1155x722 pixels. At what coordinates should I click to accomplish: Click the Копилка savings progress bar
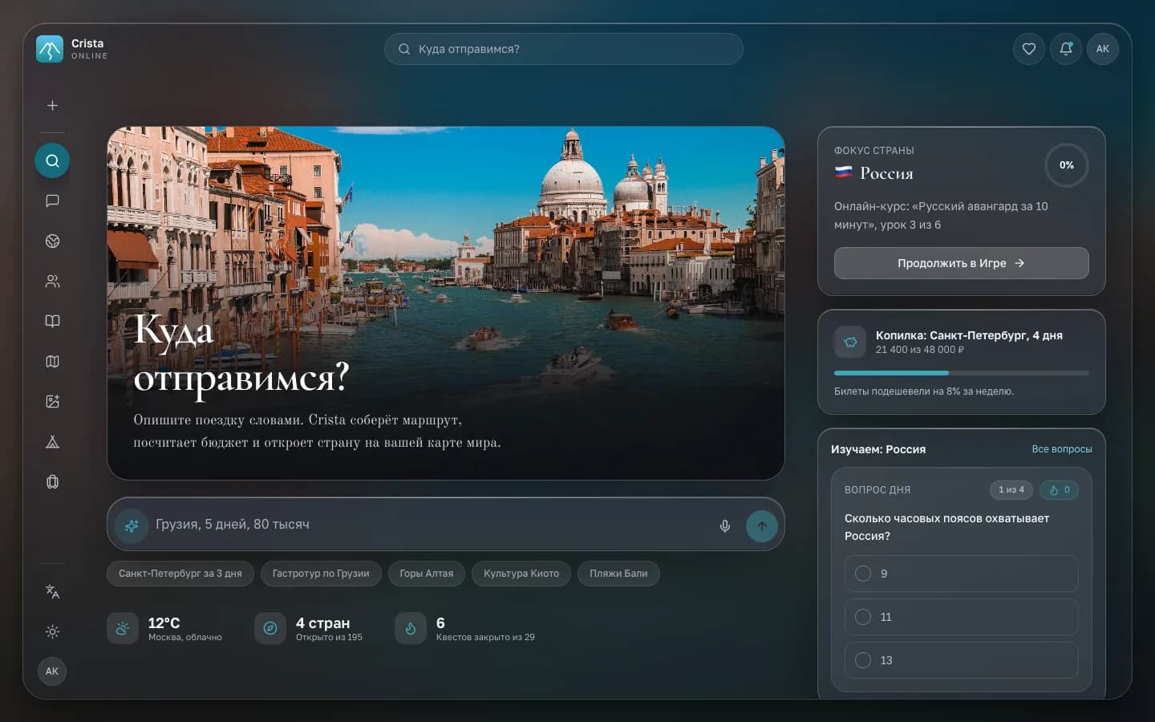(961, 373)
